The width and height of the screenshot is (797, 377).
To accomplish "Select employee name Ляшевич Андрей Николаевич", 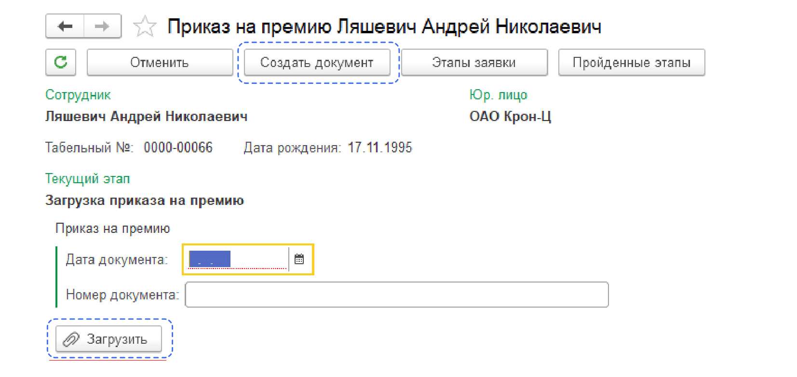I will pos(146,117).
